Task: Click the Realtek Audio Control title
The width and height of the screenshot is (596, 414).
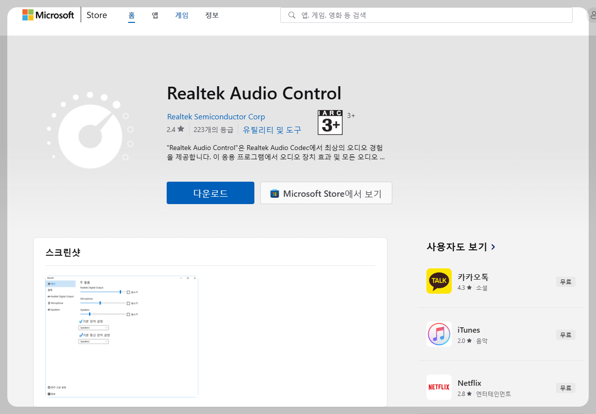Action: (254, 93)
